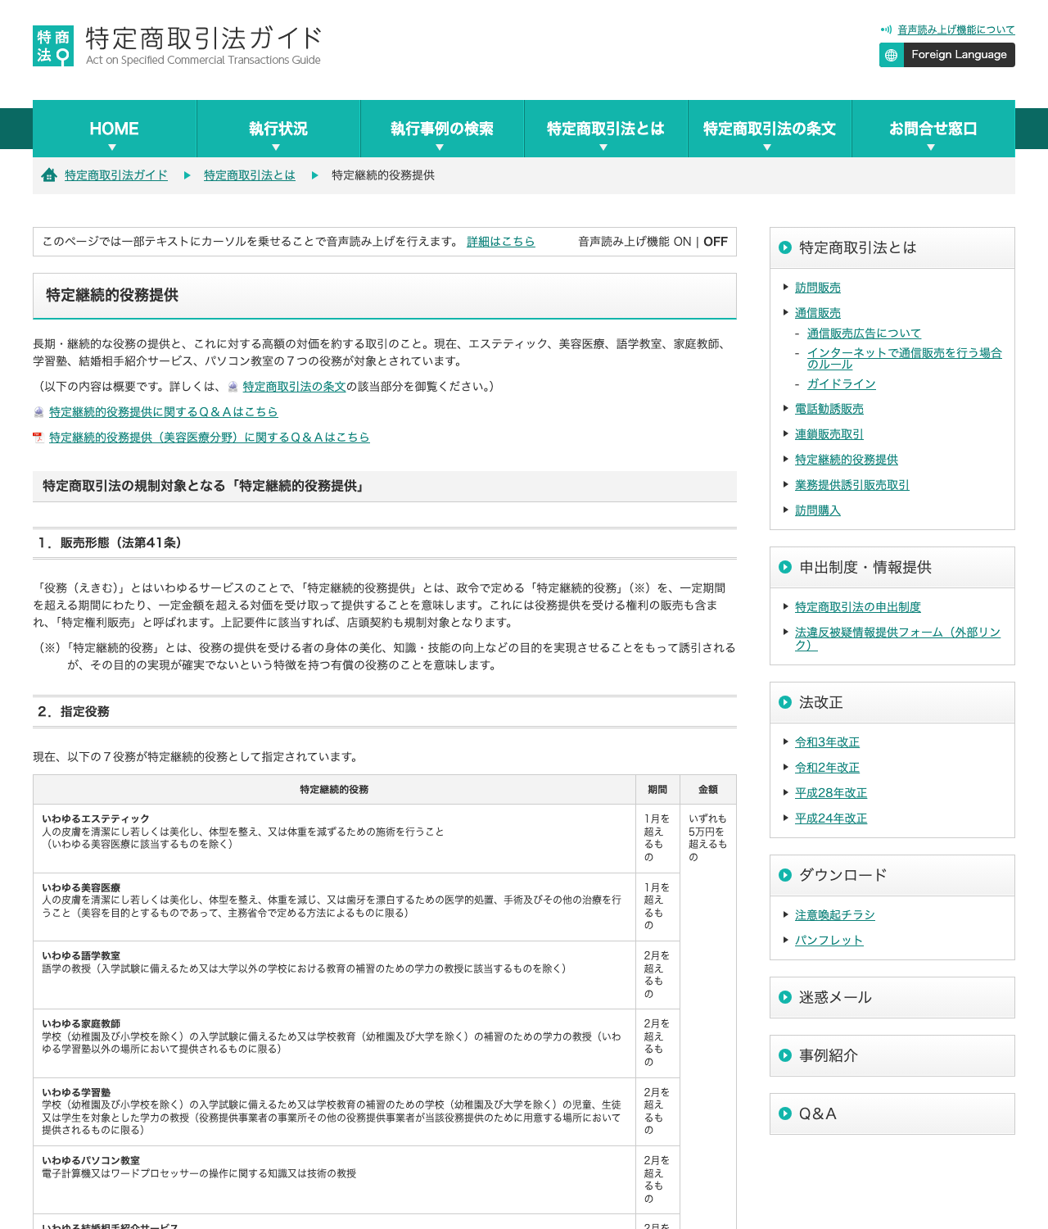Open the 令和3年改正 link
The height and width of the screenshot is (1229, 1048).
827,742
